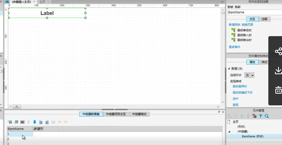Select dataset row 1 cell

tap(20, 134)
